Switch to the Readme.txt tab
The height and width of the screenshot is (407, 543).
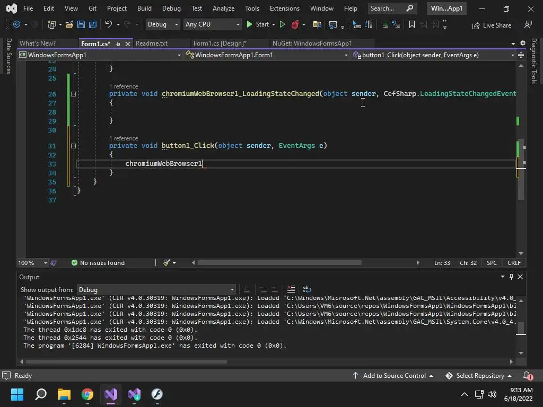152,43
